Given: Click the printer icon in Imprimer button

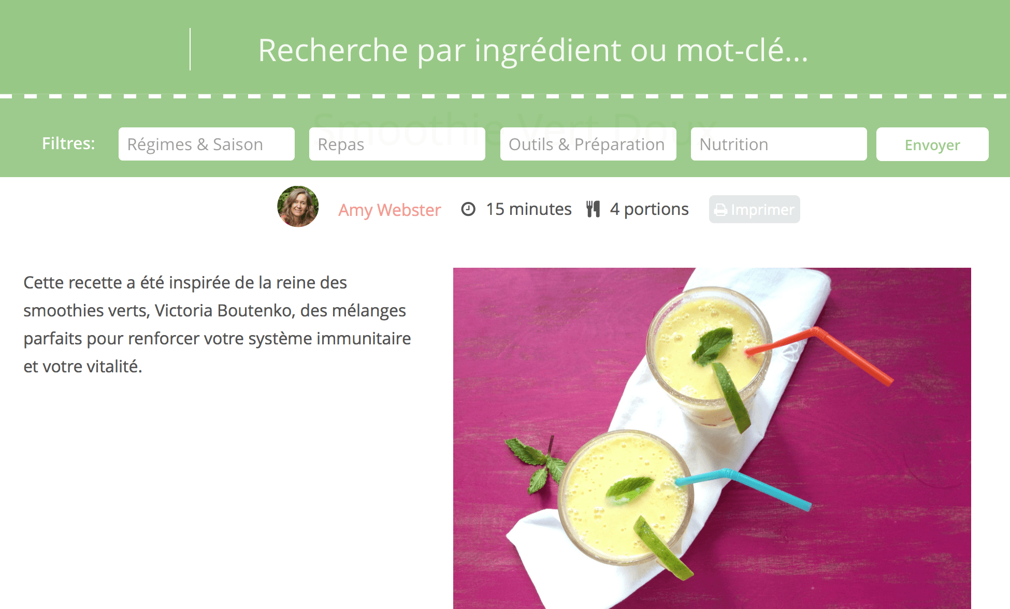Looking at the screenshot, I should [x=721, y=210].
